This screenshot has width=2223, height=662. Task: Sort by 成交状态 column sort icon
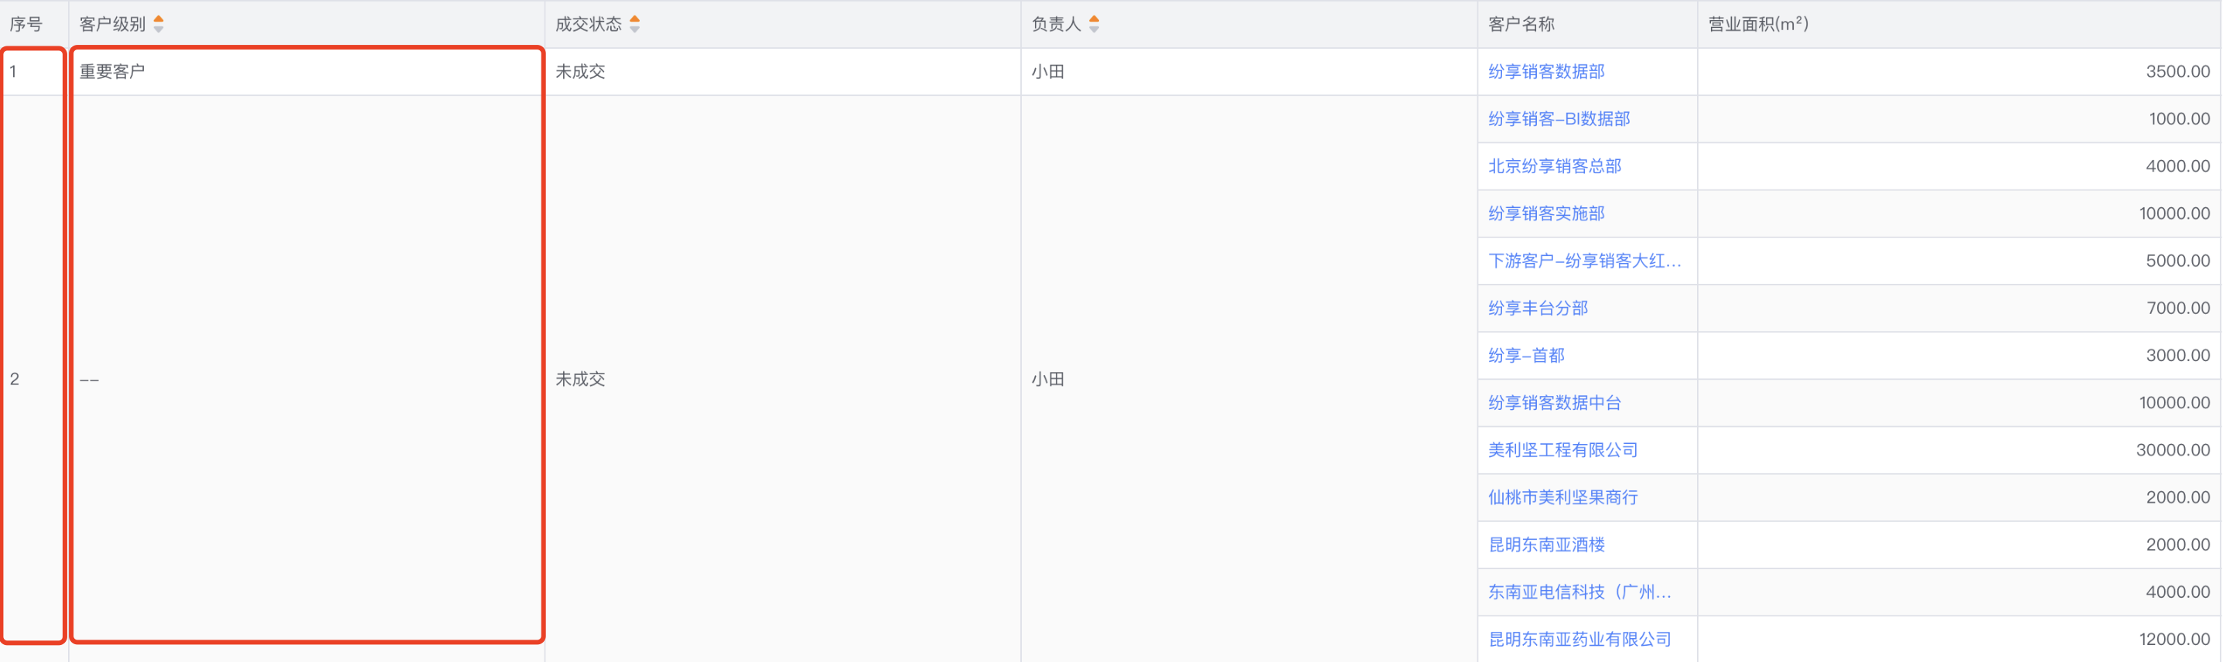point(635,24)
